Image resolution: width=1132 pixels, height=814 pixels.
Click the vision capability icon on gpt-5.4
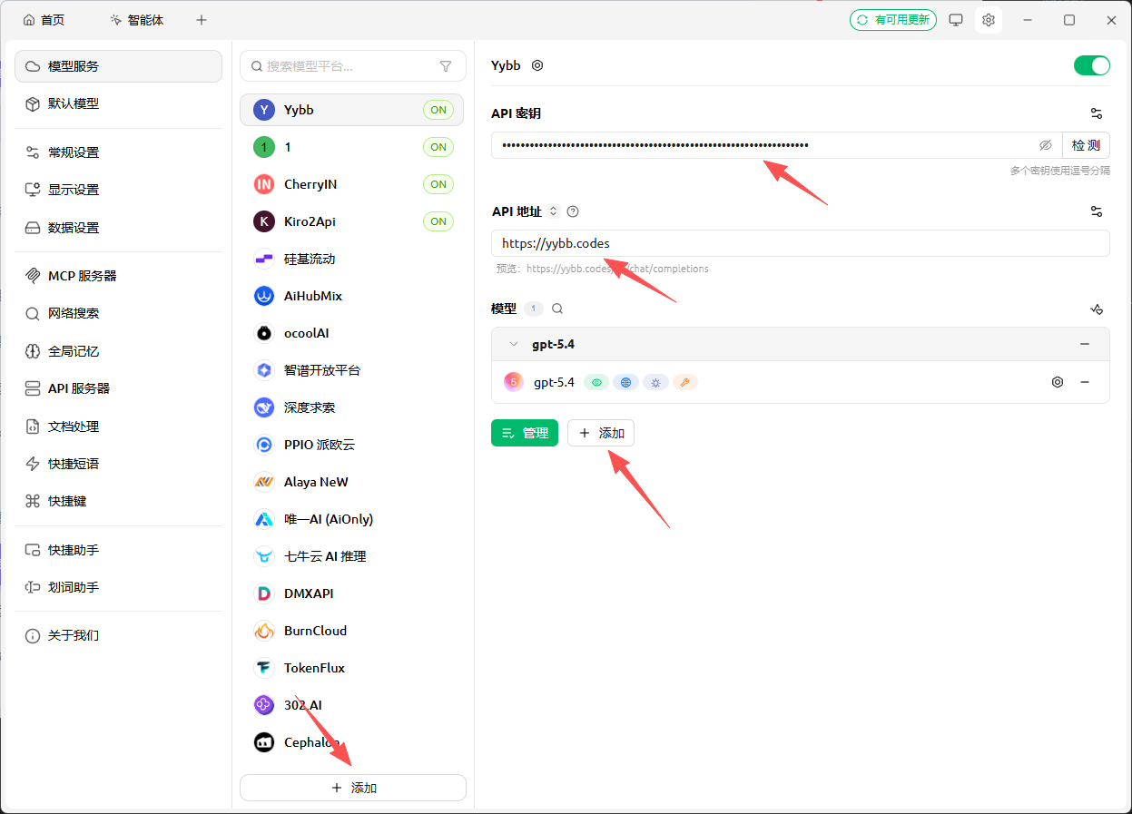coord(596,382)
